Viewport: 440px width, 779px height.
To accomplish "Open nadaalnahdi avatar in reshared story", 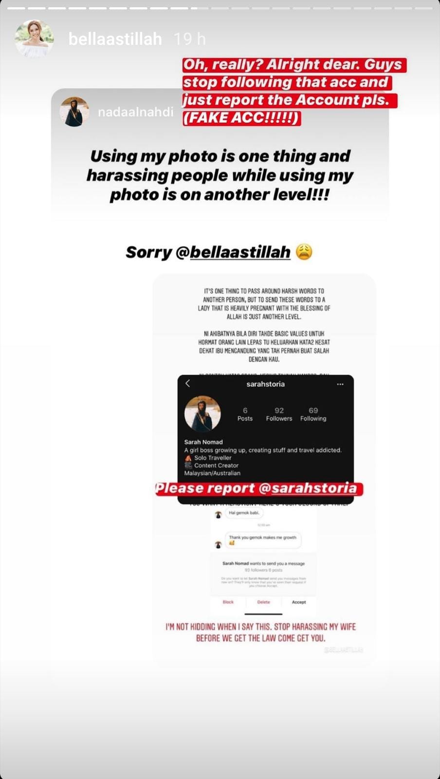I will coord(74,112).
